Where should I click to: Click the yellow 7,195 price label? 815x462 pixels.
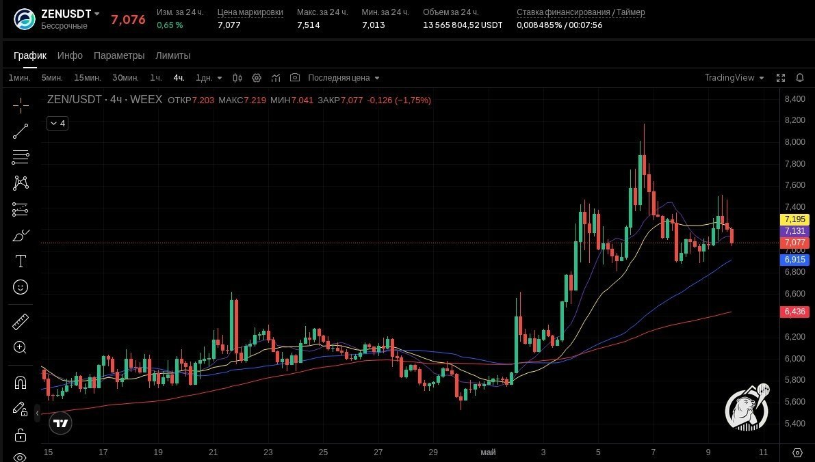[794, 219]
